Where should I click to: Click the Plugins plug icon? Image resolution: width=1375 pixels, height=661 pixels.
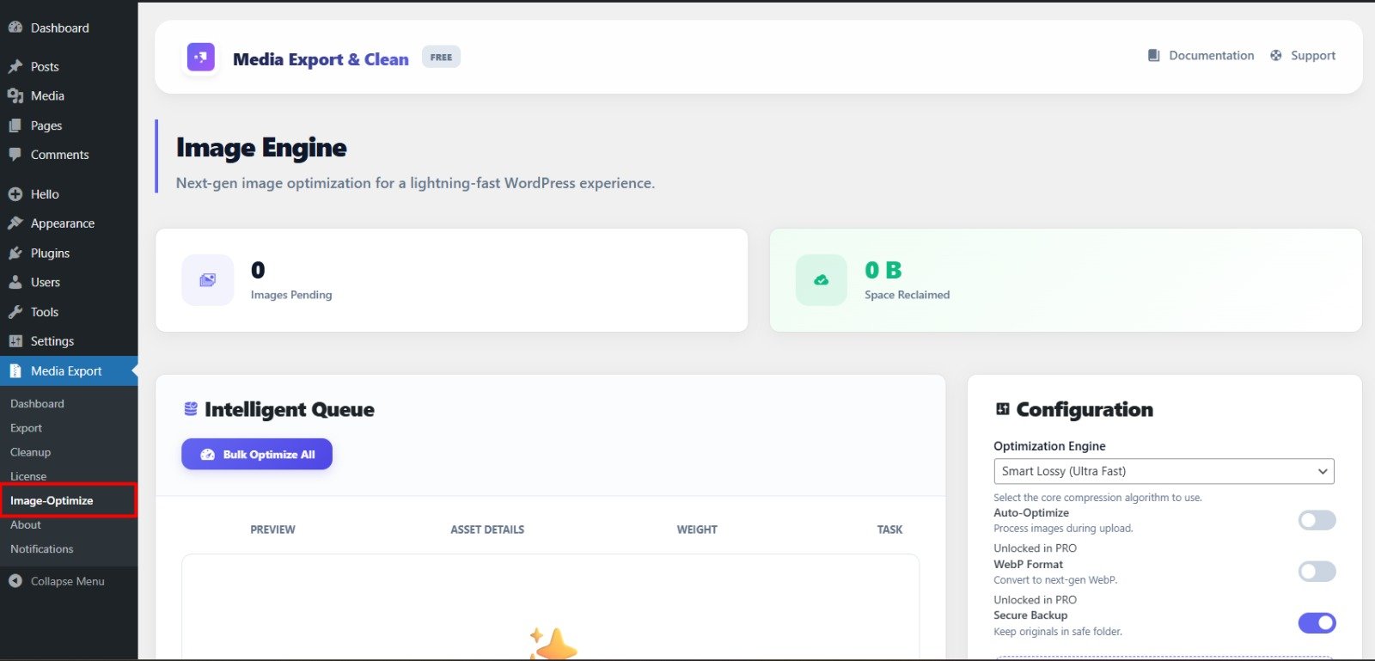click(x=15, y=253)
